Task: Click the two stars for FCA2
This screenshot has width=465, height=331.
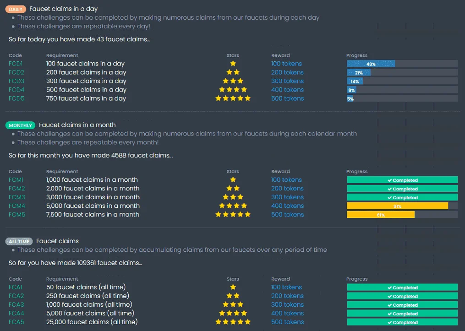Action: [x=233, y=296]
